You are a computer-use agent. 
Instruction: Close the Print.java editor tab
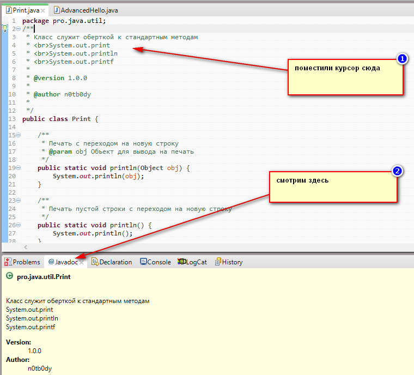(42, 10)
